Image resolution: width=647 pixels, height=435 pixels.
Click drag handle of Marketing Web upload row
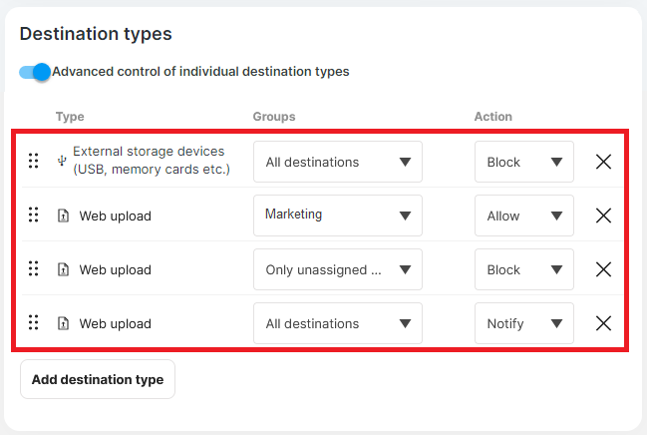coord(34,215)
